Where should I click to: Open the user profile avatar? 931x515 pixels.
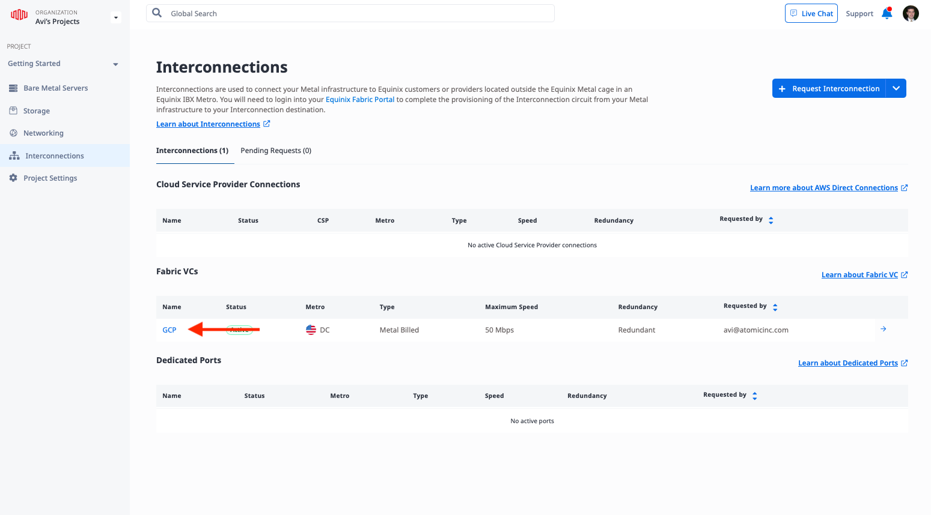coord(911,13)
